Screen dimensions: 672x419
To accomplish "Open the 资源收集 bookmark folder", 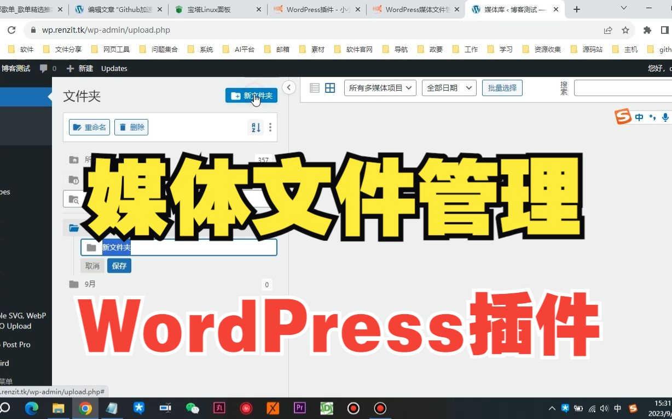I will point(542,49).
